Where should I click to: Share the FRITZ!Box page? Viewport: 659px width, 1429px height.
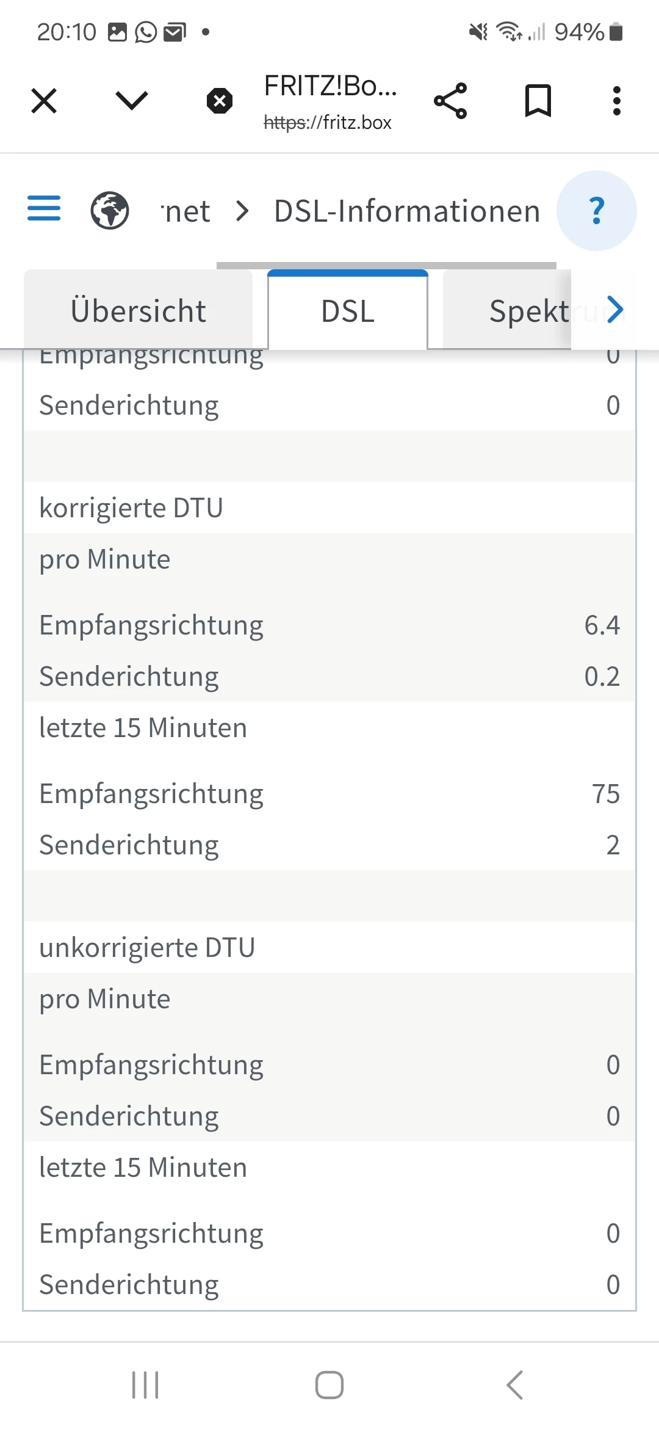pos(450,101)
